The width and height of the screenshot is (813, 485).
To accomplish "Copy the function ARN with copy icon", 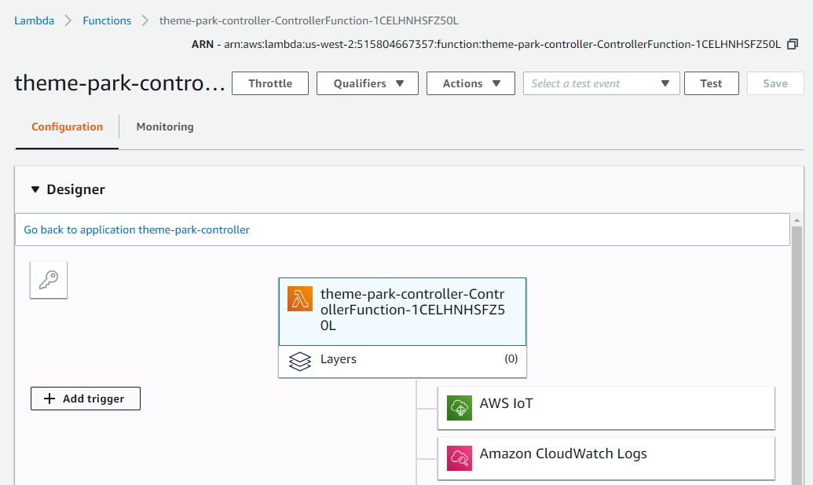I will point(793,44).
